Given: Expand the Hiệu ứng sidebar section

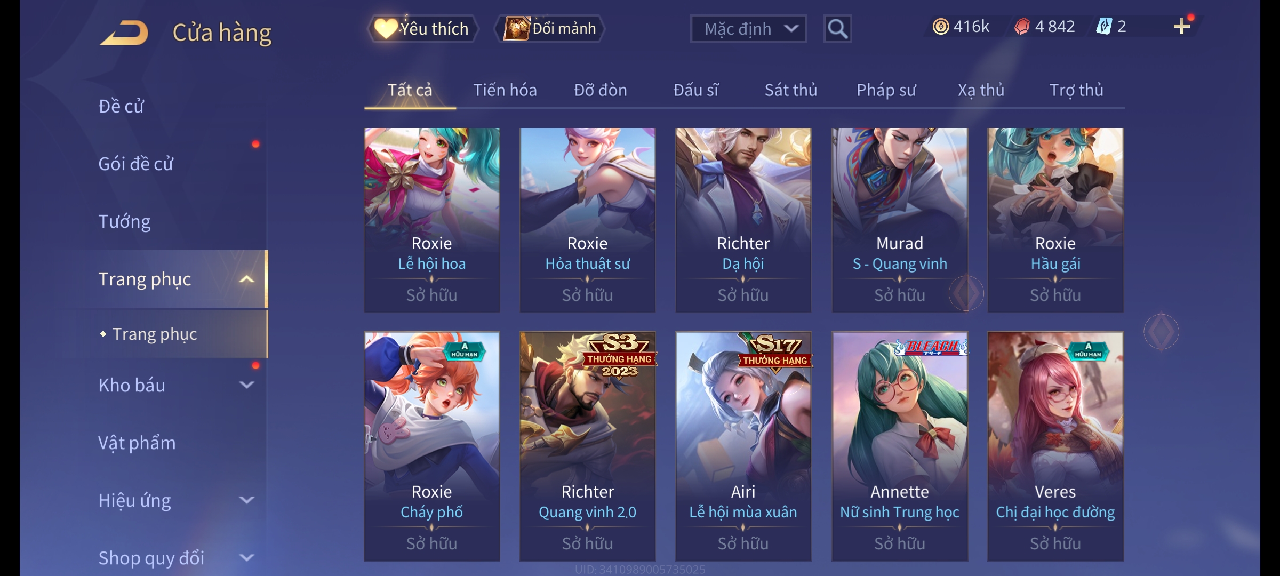Looking at the screenshot, I should click(246, 500).
